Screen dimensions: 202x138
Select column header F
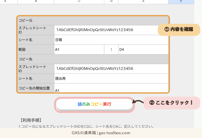(181, 2)
